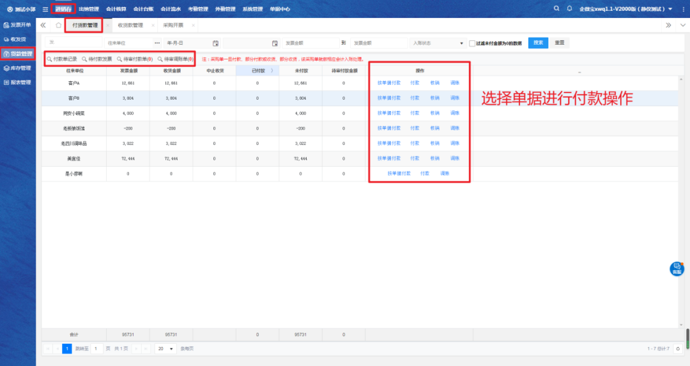Open the 入账状态 dropdown
Screen dimensions: 690x366
pos(438,43)
